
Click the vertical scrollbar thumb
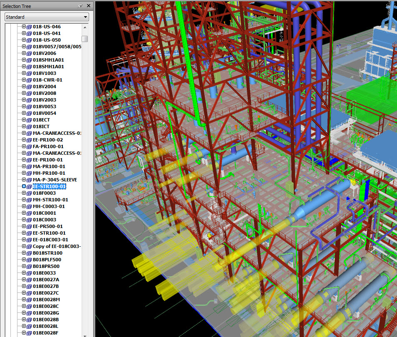84,38
